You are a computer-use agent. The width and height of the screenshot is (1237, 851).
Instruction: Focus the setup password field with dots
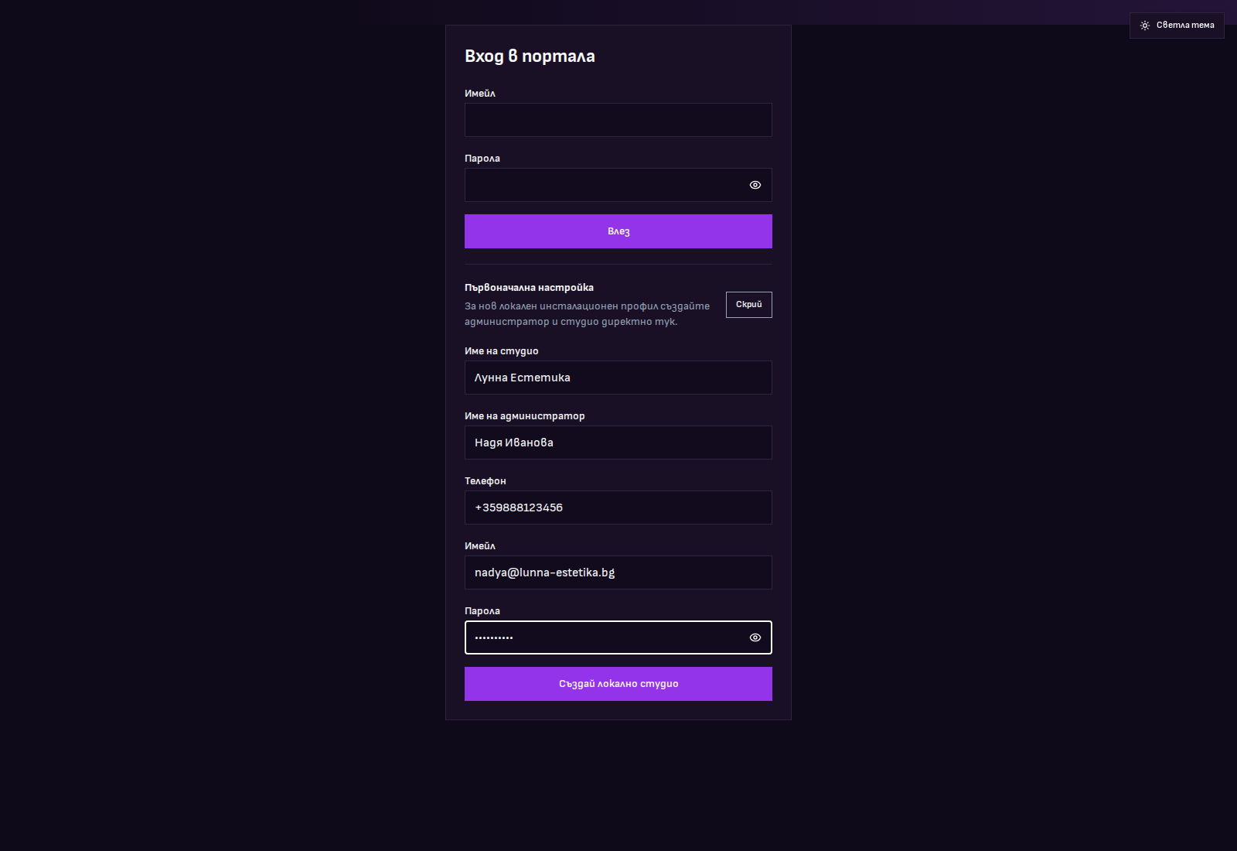(x=603, y=637)
